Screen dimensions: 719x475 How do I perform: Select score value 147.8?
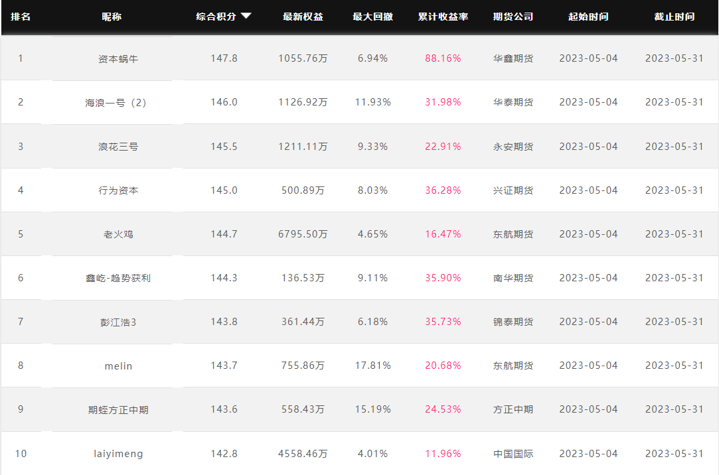pyautogui.click(x=224, y=58)
